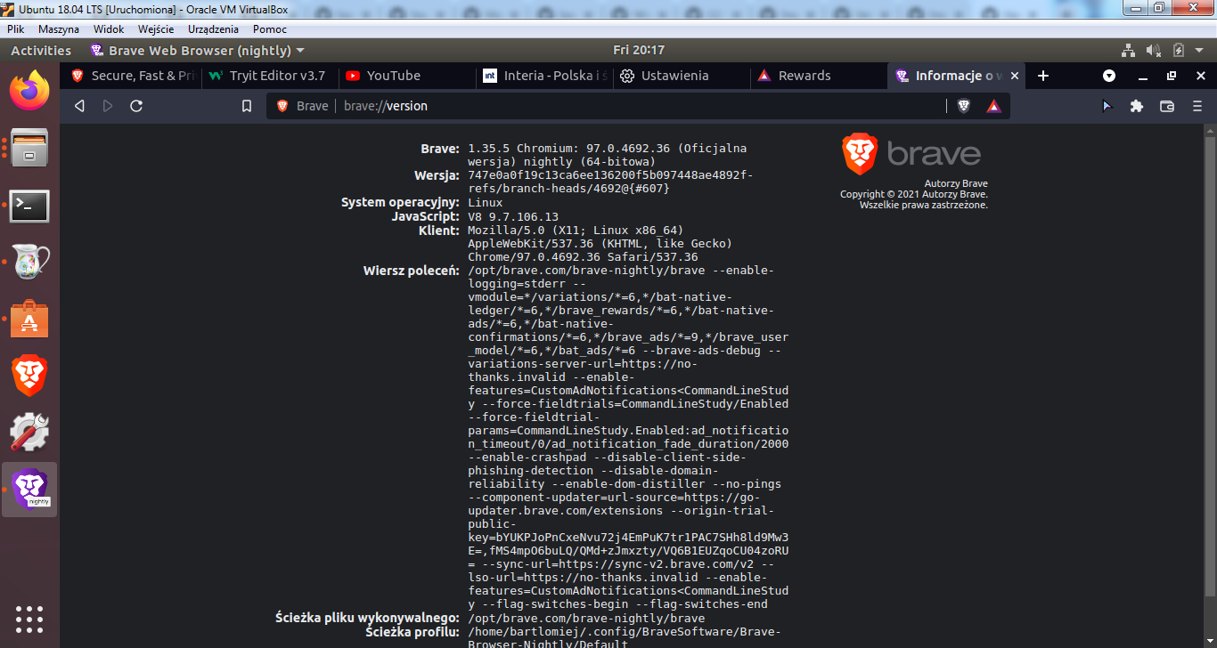
Task: Open a new tab with the plus button
Action: pos(1042,77)
